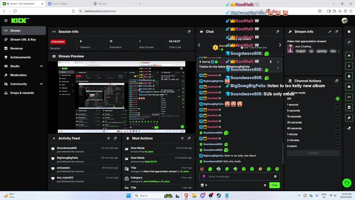The width and height of the screenshot is (355, 200).
Task: Open Drops & rewards in the sidebar
Action: (x=24, y=93)
